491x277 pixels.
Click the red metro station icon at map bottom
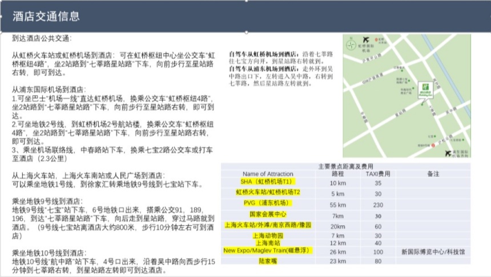coord(433,145)
